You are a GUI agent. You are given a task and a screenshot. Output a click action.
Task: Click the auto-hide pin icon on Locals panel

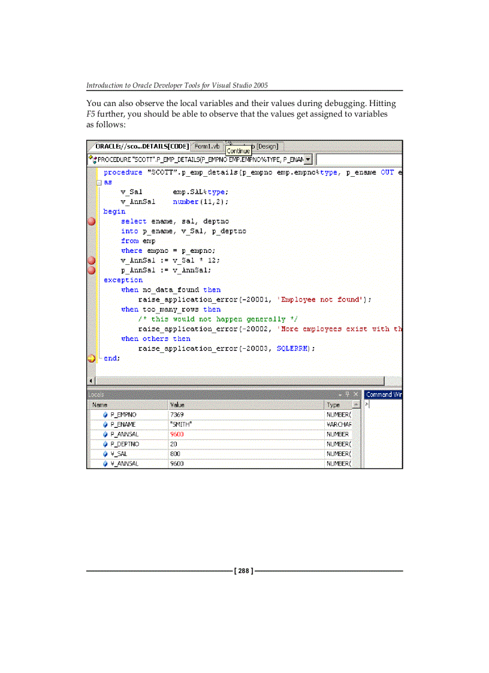(347, 395)
